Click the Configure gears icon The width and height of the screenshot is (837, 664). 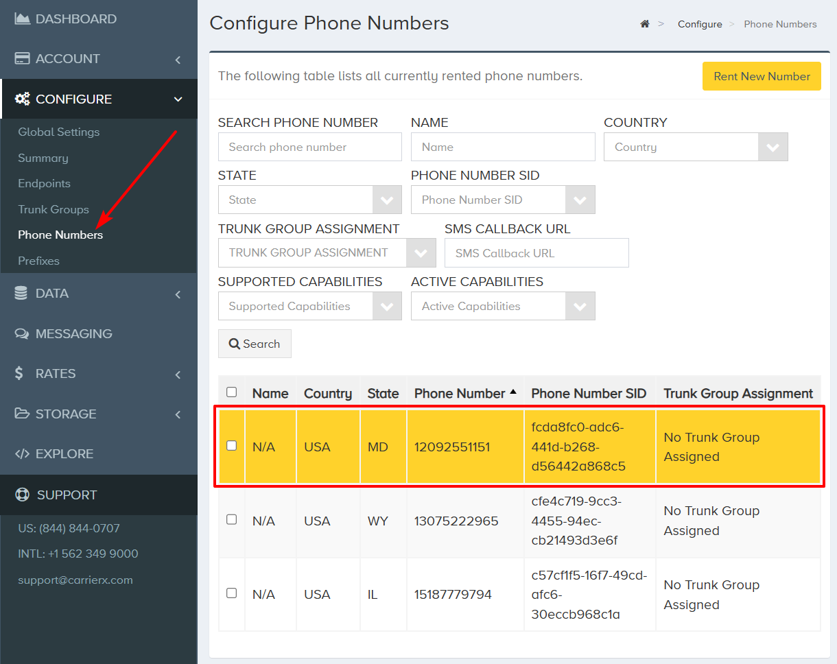22,99
